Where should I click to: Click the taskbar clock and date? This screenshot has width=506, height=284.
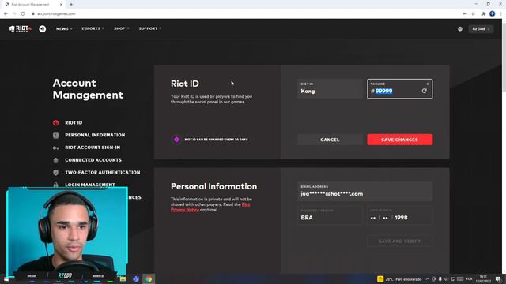(x=483, y=279)
